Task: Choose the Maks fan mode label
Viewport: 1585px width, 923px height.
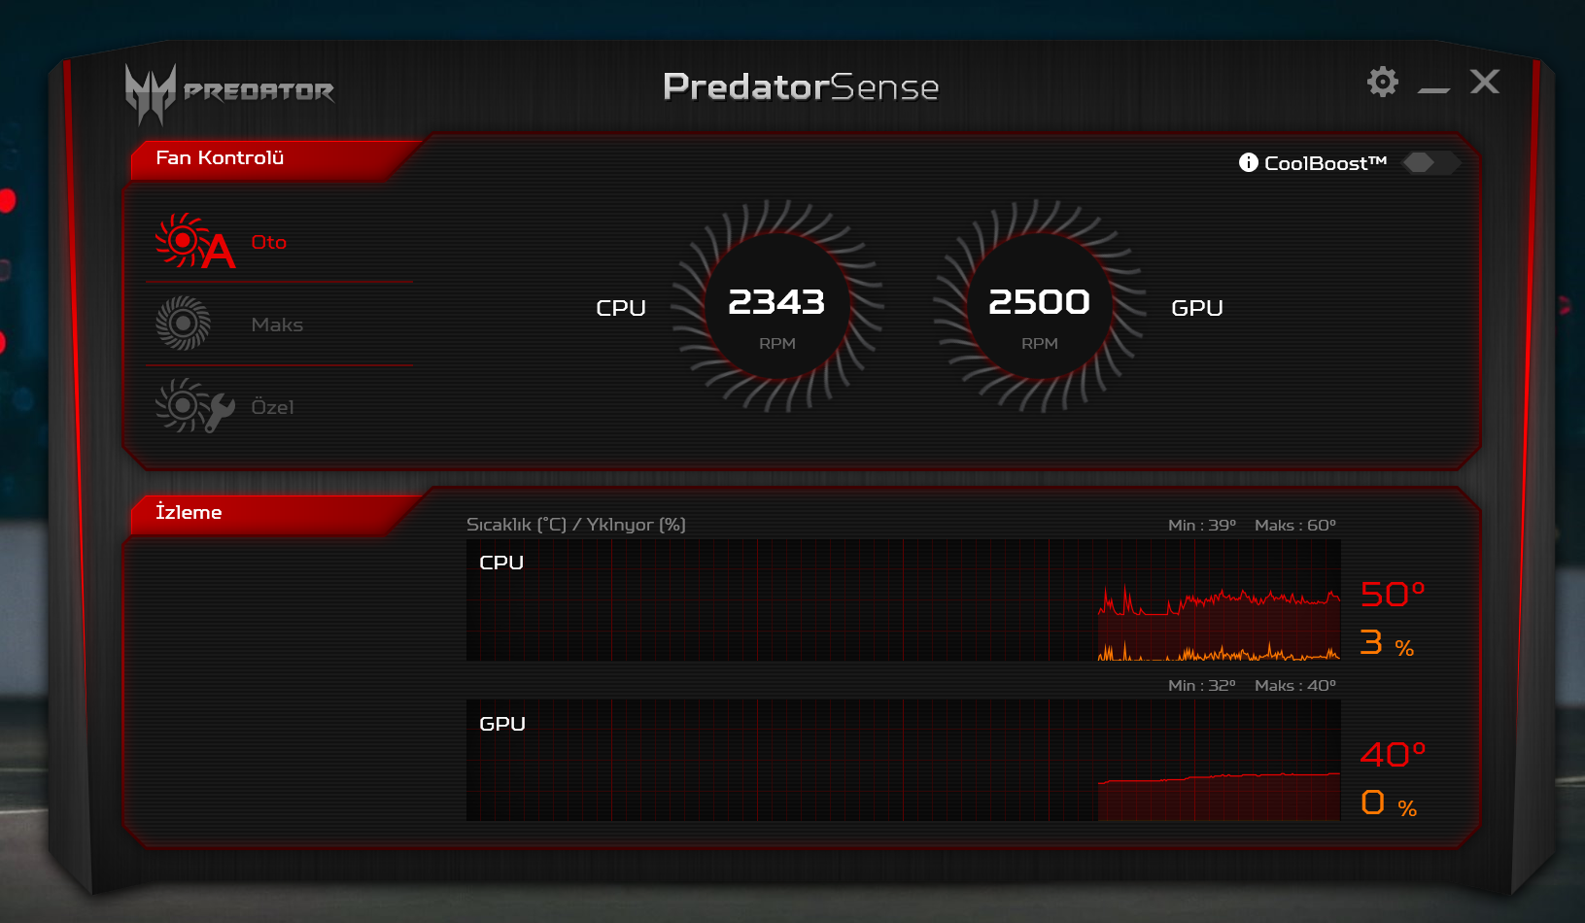Action: (x=277, y=325)
